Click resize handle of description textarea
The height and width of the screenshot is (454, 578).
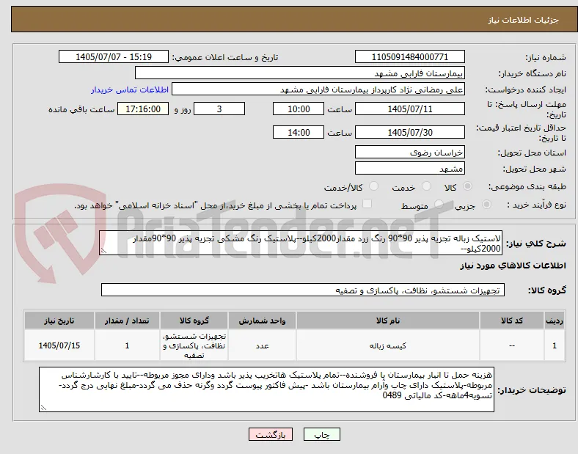click(103, 251)
